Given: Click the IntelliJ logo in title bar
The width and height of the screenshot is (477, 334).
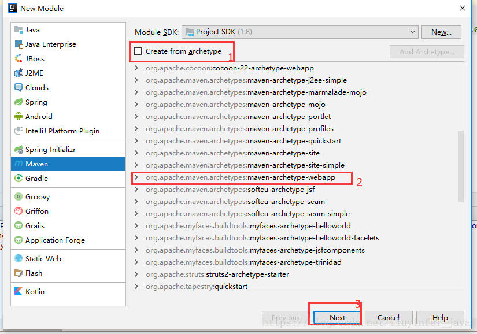Looking at the screenshot, I should click(13, 8).
